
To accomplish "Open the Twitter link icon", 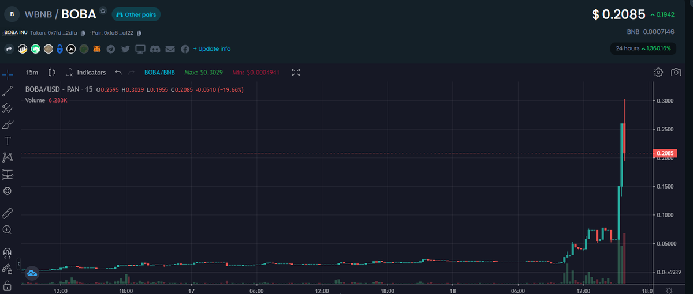I will pyautogui.click(x=125, y=49).
